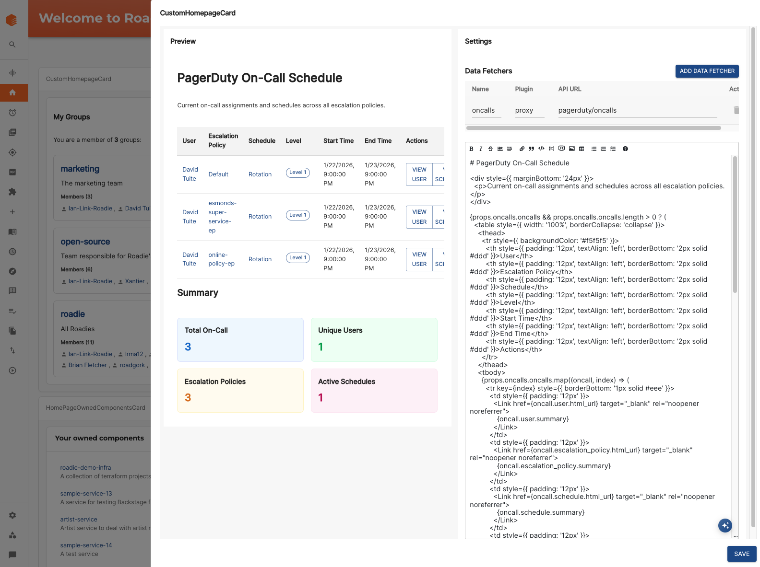This screenshot has width=760, height=567.
Task: Add checked task list
Action: (x=613, y=149)
